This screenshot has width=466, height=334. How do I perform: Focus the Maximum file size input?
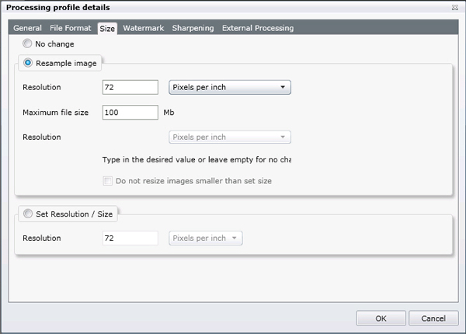click(130, 112)
